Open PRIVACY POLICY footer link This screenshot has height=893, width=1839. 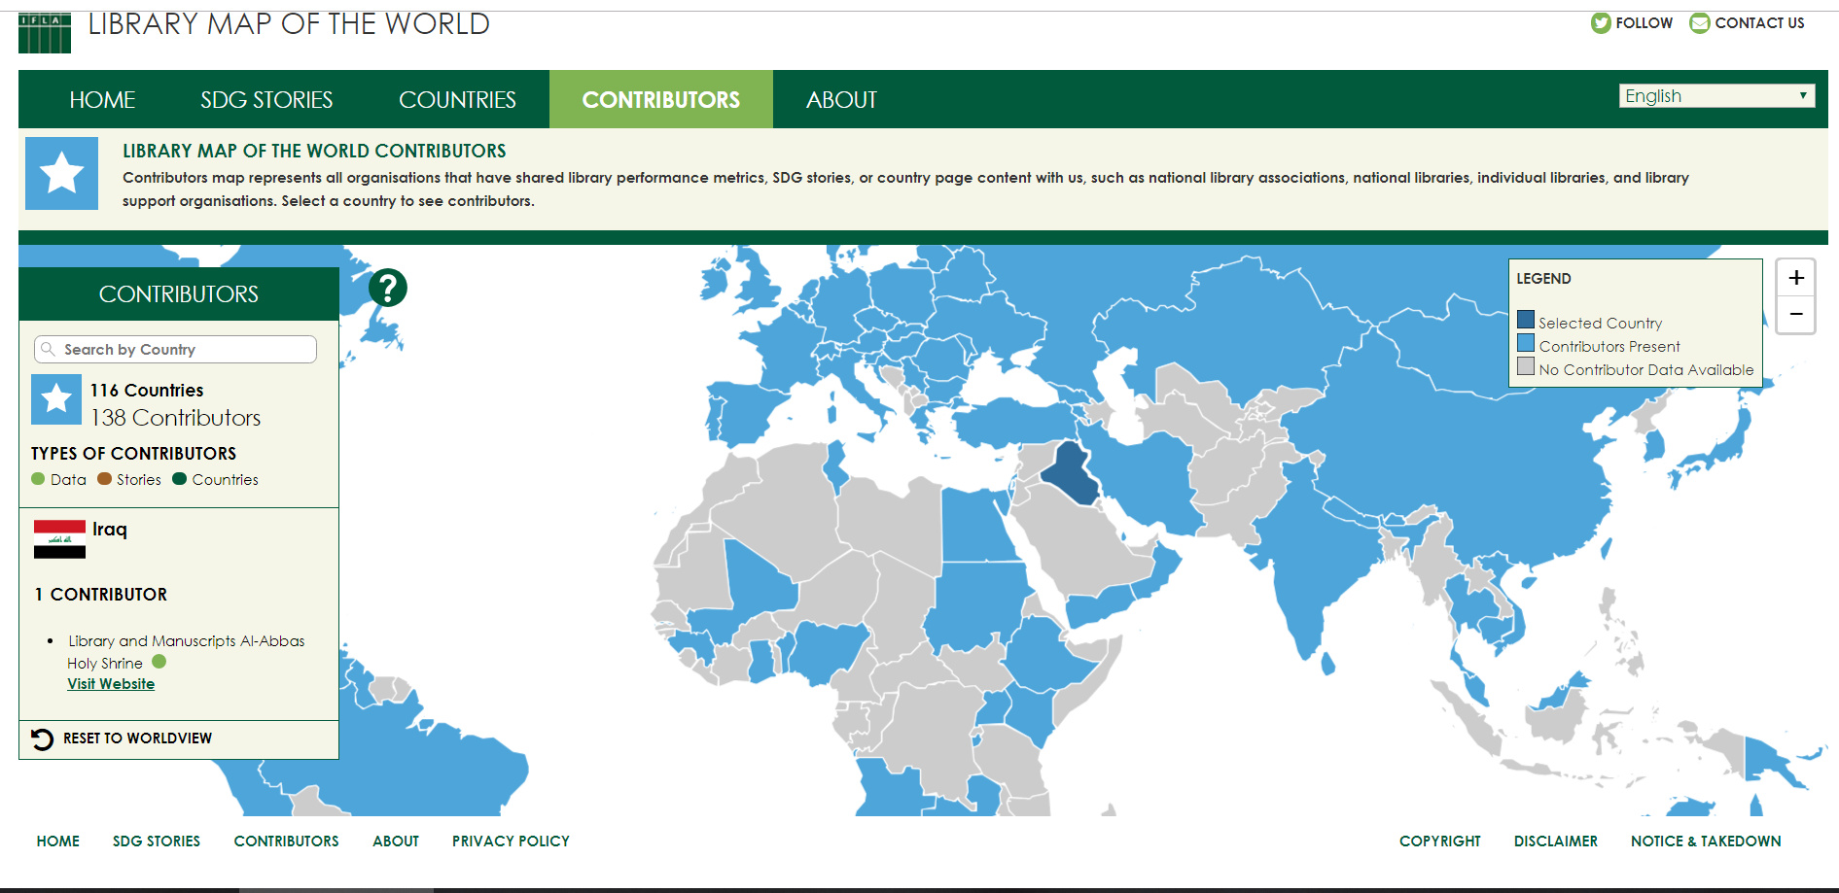pos(511,841)
